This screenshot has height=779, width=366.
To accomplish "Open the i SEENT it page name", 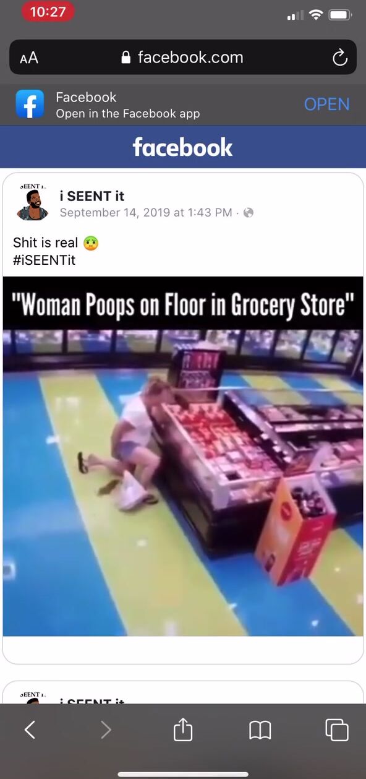I will tap(92, 196).
